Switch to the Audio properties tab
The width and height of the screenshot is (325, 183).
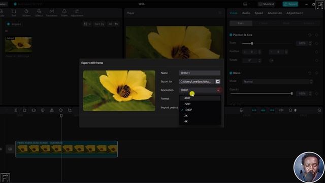(x=246, y=13)
